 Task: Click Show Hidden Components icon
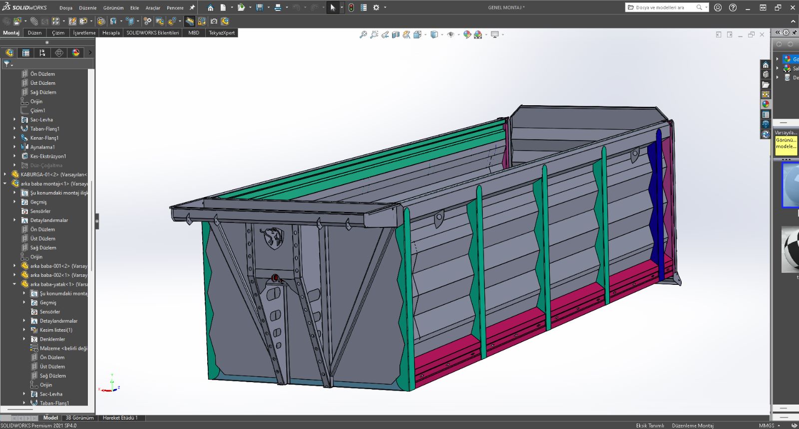pos(101,21)
